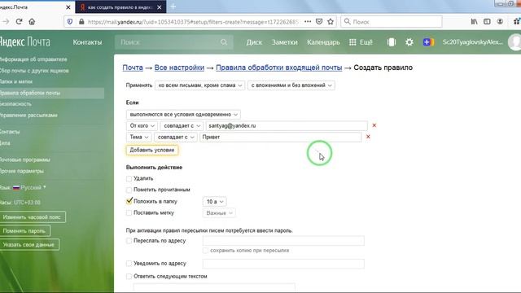Open the 'ко всем письмам, кроме спама' dropdown

click(x=200, y=85)
